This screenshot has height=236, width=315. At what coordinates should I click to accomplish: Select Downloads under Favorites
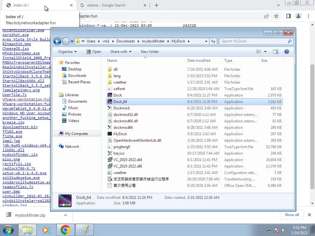[x=74, y=76]
